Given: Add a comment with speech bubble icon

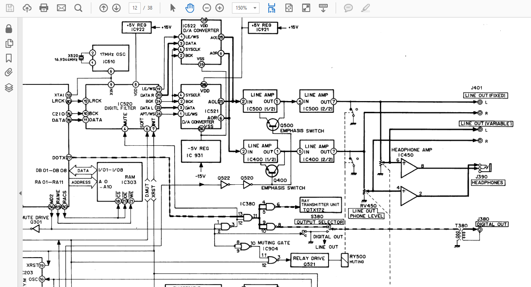Looking at the screenshot, I should point(348,8).
